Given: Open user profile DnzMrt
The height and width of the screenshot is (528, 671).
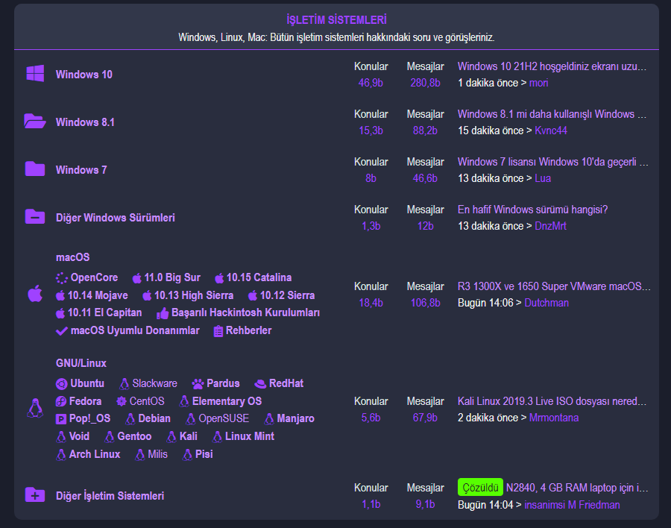Looking at the screenshot, I should click(550, 226).
